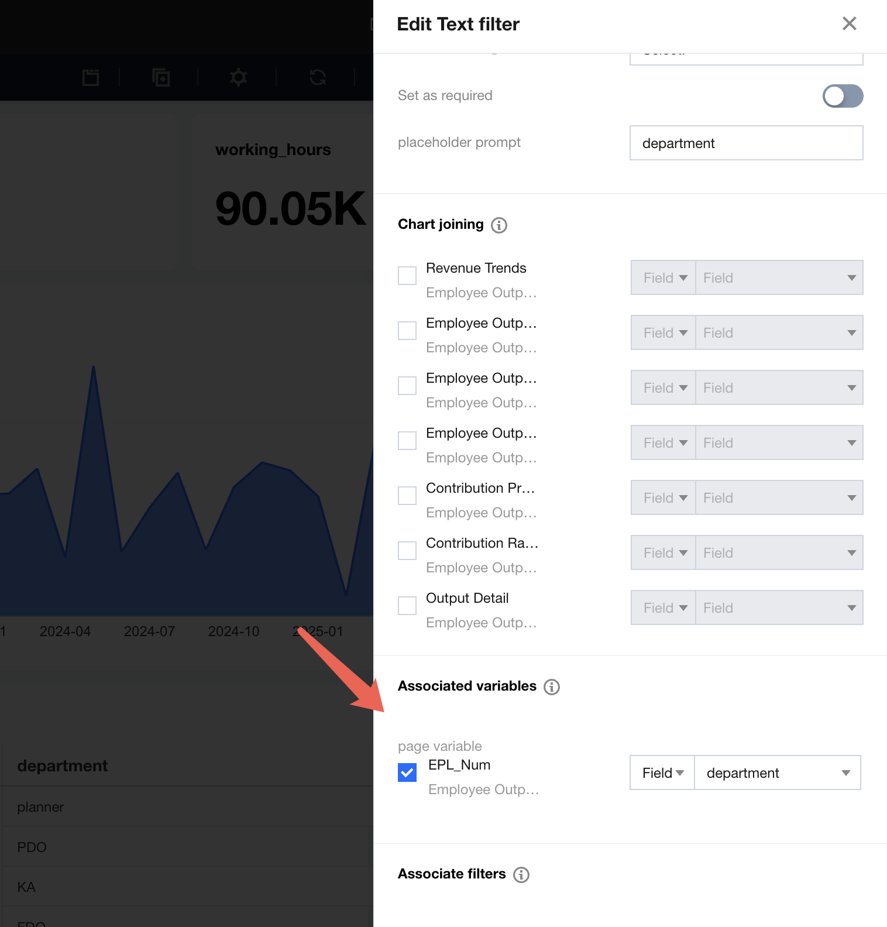Enable the Output Detail chart checkbox

pyautogui.click(x=407, y=606)
